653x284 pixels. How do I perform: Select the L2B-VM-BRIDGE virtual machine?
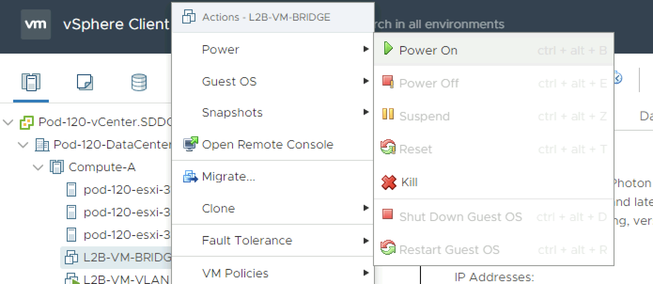coord(127,258)
